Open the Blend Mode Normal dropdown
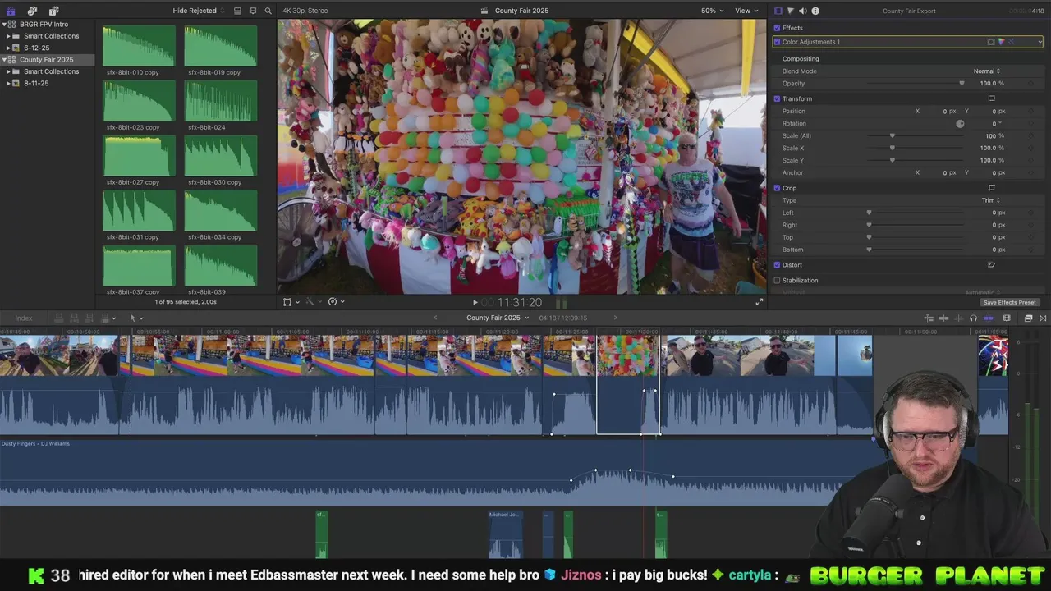The width and height of the screenshot is (1051, 591). [x=986, y=71]
